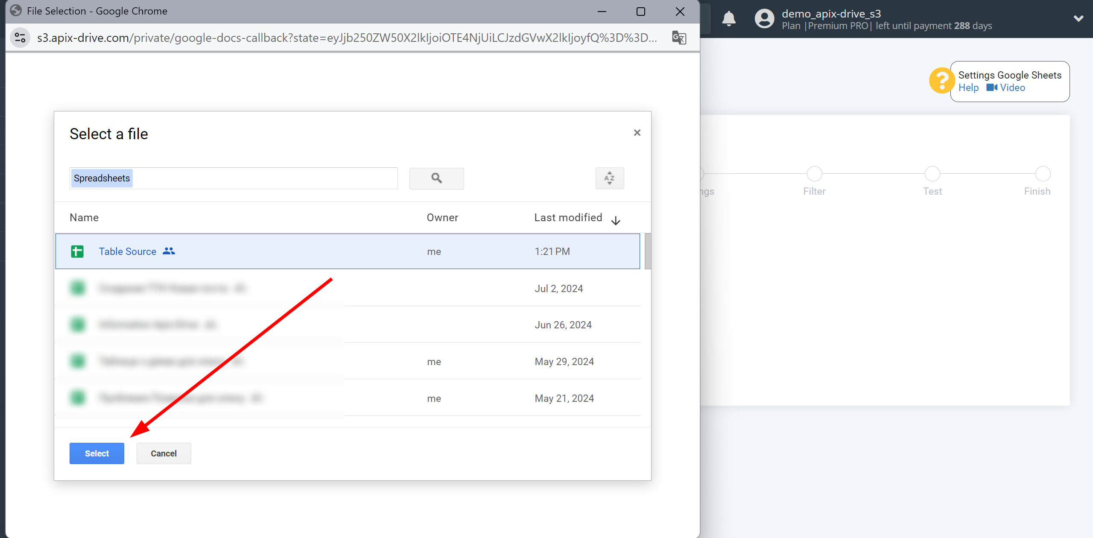This screenshot has height=538, width=1093.
Task: Click the sort alphabetically icon
Action: coord(609,178)
